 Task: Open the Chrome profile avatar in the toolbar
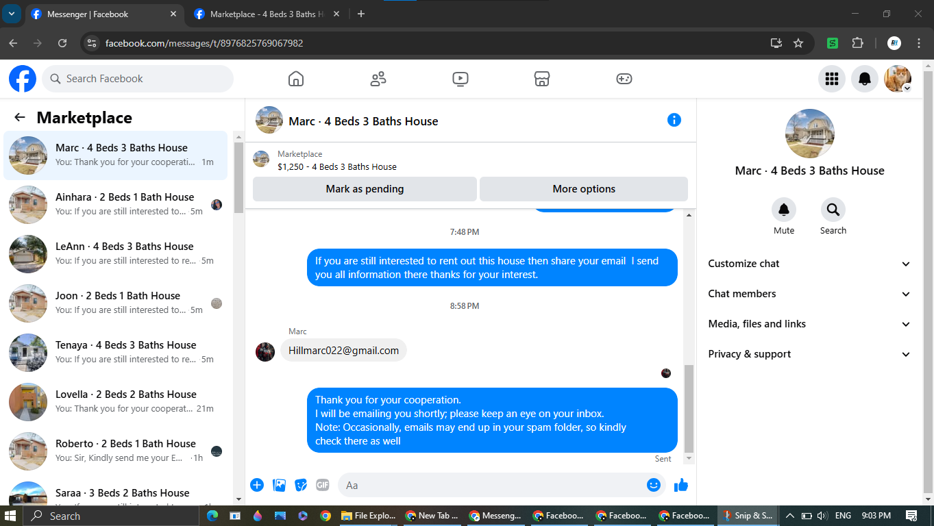(x=894, y=43)
